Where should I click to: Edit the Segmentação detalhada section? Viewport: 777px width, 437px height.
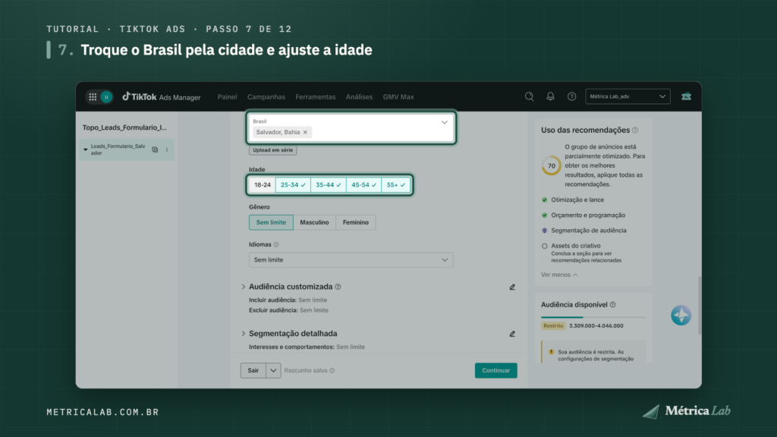pyautogui.click(x=512, y=334)
